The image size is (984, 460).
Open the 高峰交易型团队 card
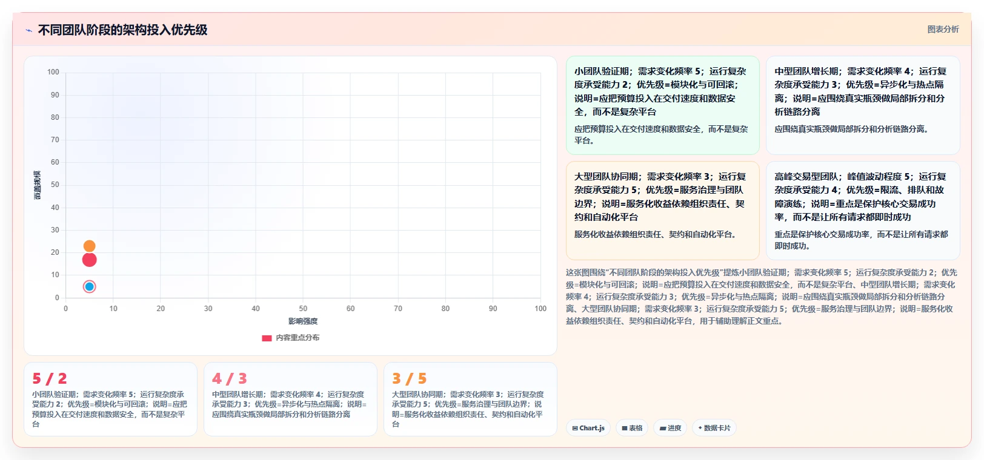(863, 211)
